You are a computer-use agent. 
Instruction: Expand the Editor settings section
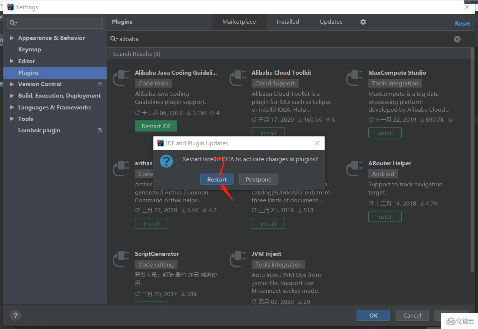point(12,61)
